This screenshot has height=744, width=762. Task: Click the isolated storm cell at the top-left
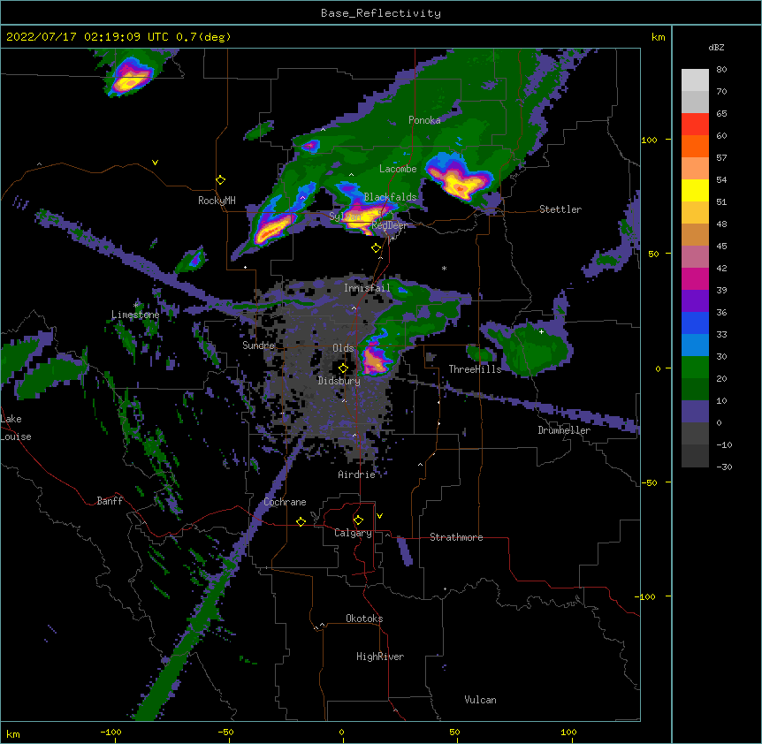(129, 77)
